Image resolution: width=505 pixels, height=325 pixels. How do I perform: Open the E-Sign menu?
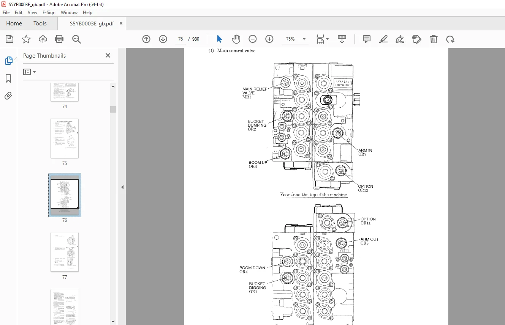click(49, 13)
